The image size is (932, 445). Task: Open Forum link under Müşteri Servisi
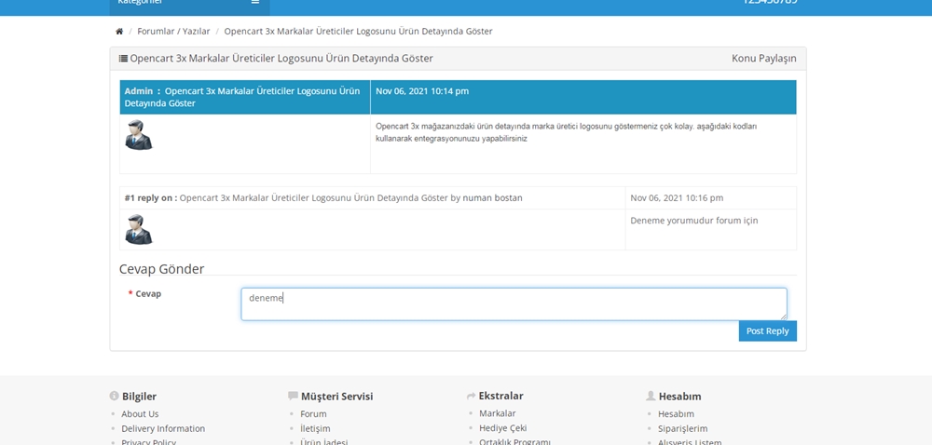click(x=313, y=414)
